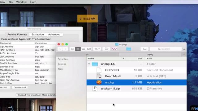Viewport: 198px width, 111px height.
Task: Select Zip Archive row in Preferences
Action: [x=28, y=47]
